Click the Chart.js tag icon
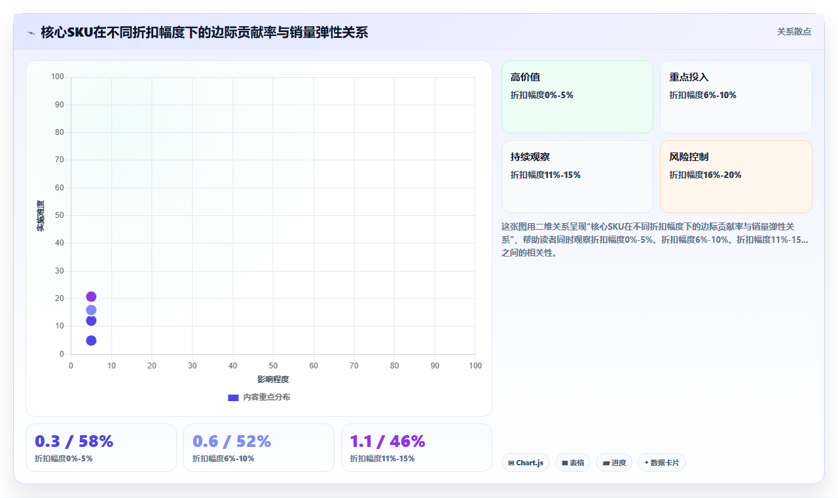 tap(511, 463)
